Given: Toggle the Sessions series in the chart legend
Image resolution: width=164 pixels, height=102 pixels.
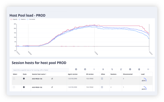Looking at the screenshot, I should [22, 19].
